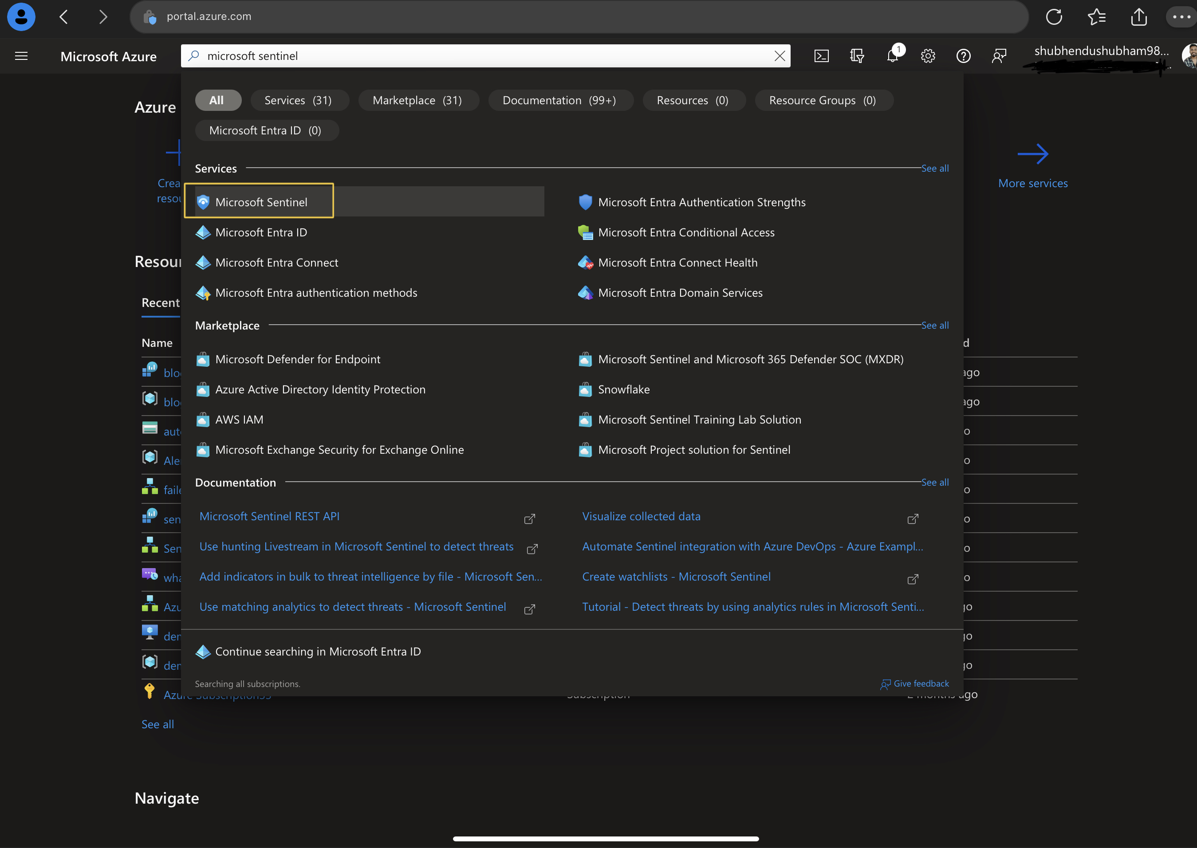The height and width of the screenshot is (848, 1197).
Task: Open Microsoft Sentinel and Microsoft 365 Defender SOC (MXDR)
Action: pyautogui.click(x=741, y=359)
